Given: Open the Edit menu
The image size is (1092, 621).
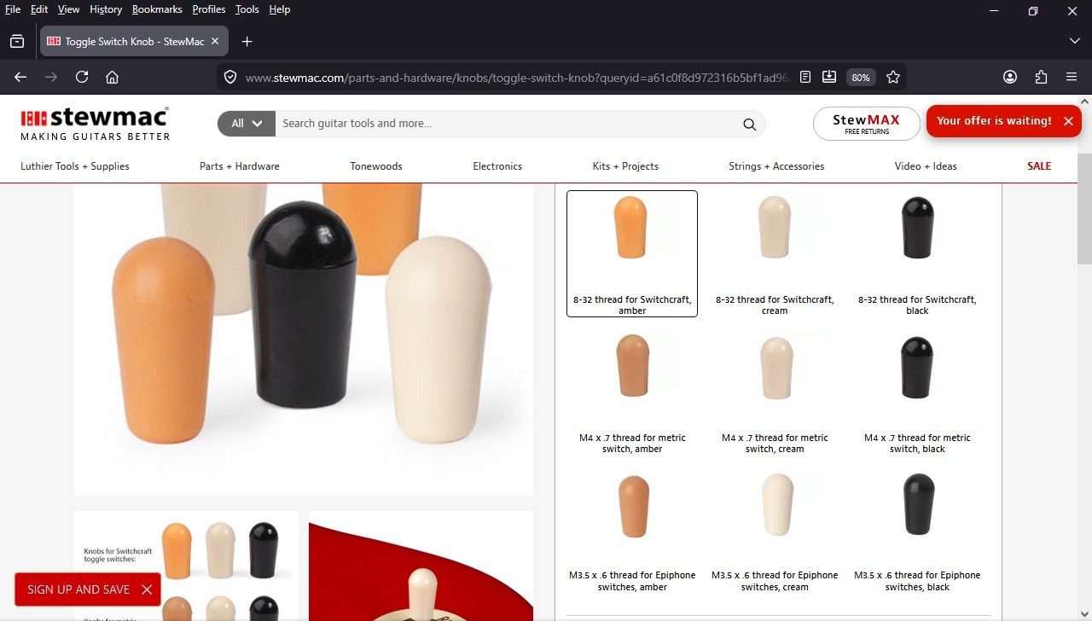Looking at the screenshot, I should click(39, 9).
